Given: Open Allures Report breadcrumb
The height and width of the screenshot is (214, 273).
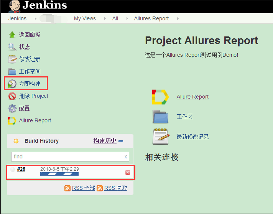Looking at the screenshot, I should 151,18.
